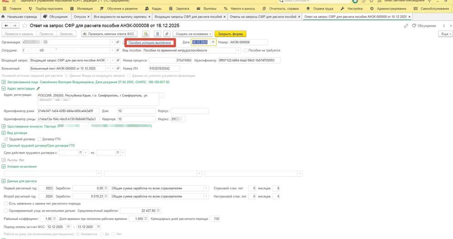Viewport: 453px width, 239px height.
Task: Open the Кадры menu
Action: point(154,9)
